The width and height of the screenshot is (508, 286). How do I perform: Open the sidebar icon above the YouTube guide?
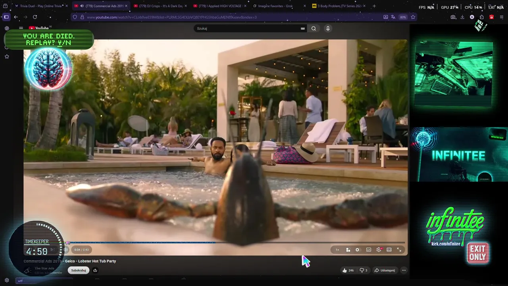click(x=7, y=28)
